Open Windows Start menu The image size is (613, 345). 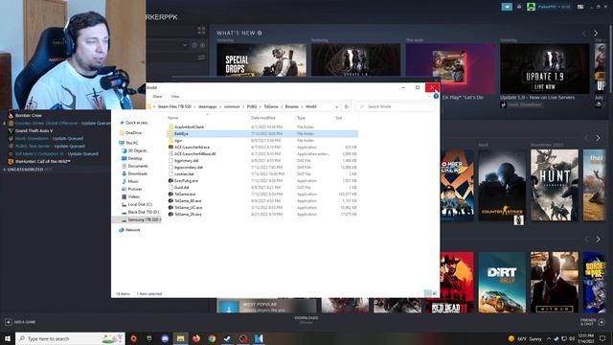[x=8, y=338]
